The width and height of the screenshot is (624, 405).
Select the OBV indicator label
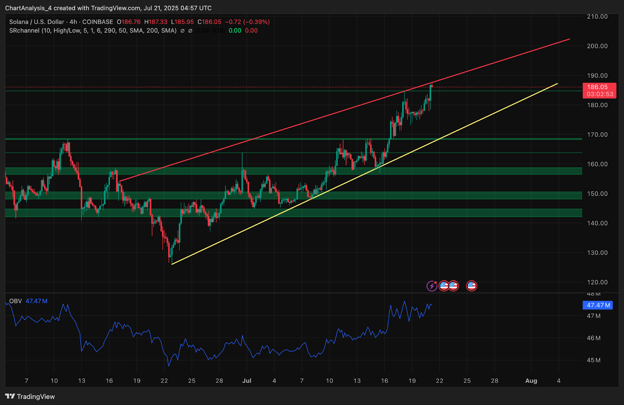(x=16, y=301)
